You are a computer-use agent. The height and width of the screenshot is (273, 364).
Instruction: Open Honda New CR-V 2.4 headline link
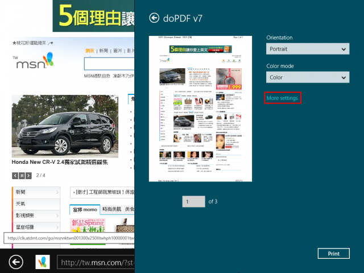pos(60,162)
